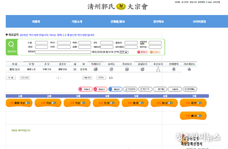Click the orange 다시쓰기 reset button
Image resolution: width=228 pixels, height=149 pixels.
click(155, 52)
